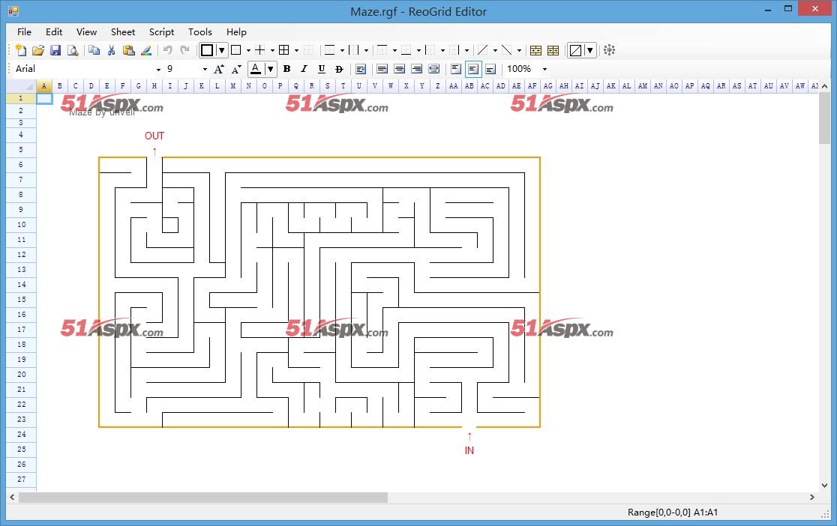
Task: Open the outline border style dropdown arrow
Action: (x=221, y=50)
